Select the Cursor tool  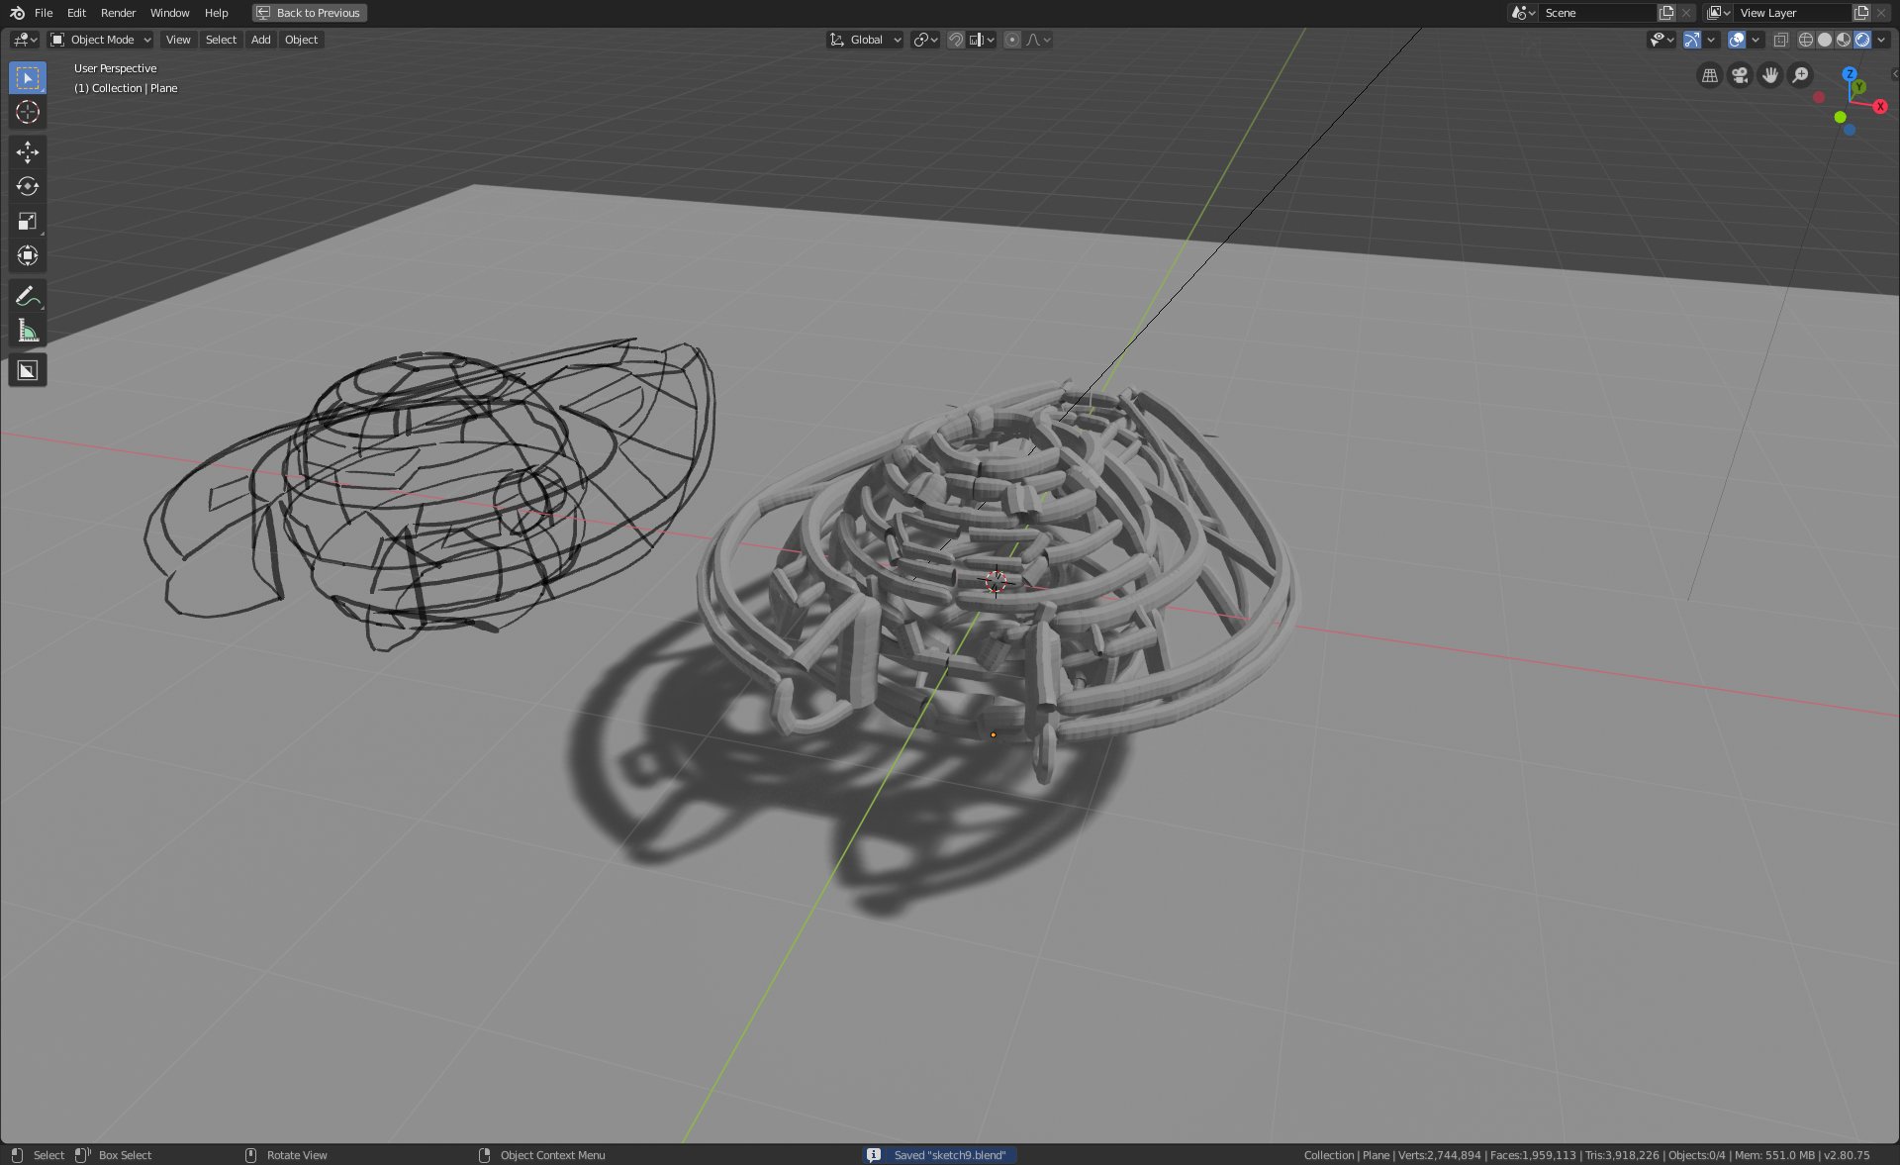pyautogui.click(x=28, y=112)
